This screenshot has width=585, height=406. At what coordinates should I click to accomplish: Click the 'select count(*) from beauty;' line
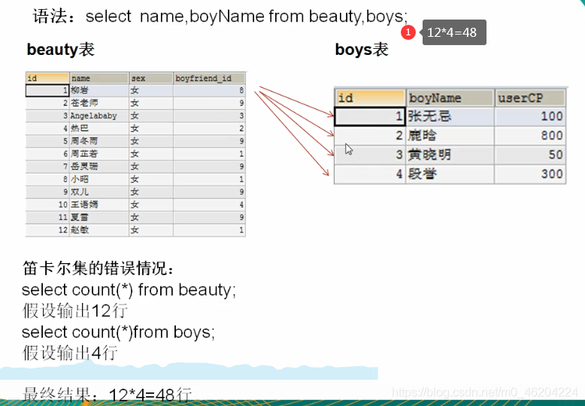129,290
